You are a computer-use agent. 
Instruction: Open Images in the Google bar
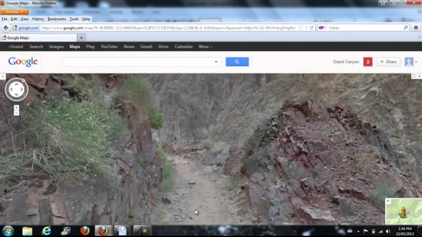tap(56, 46)
